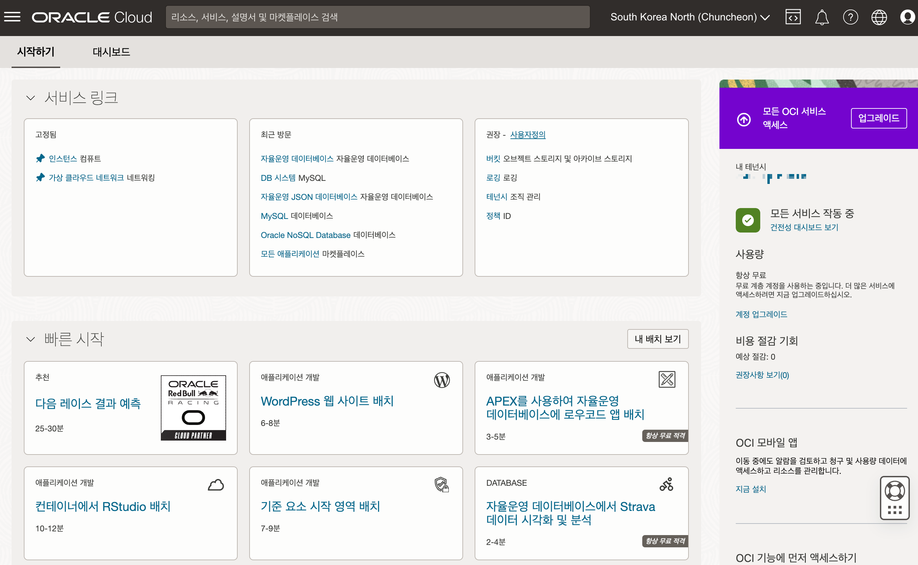This screenshot has height=565, width=918.
Task: Open the Cloud Shell developer tools icon
Action: pyautogui.click(x=793, y=17)
